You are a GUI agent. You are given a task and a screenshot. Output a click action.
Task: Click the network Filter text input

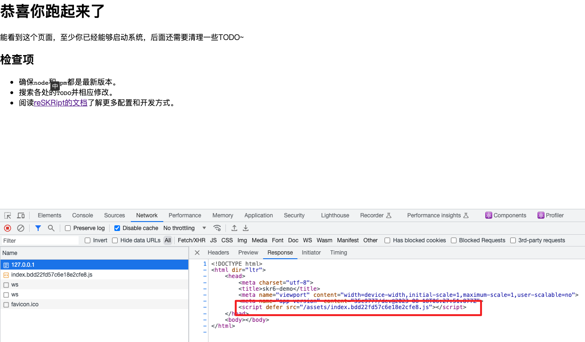pyautogui.click(x=40, y=240)
